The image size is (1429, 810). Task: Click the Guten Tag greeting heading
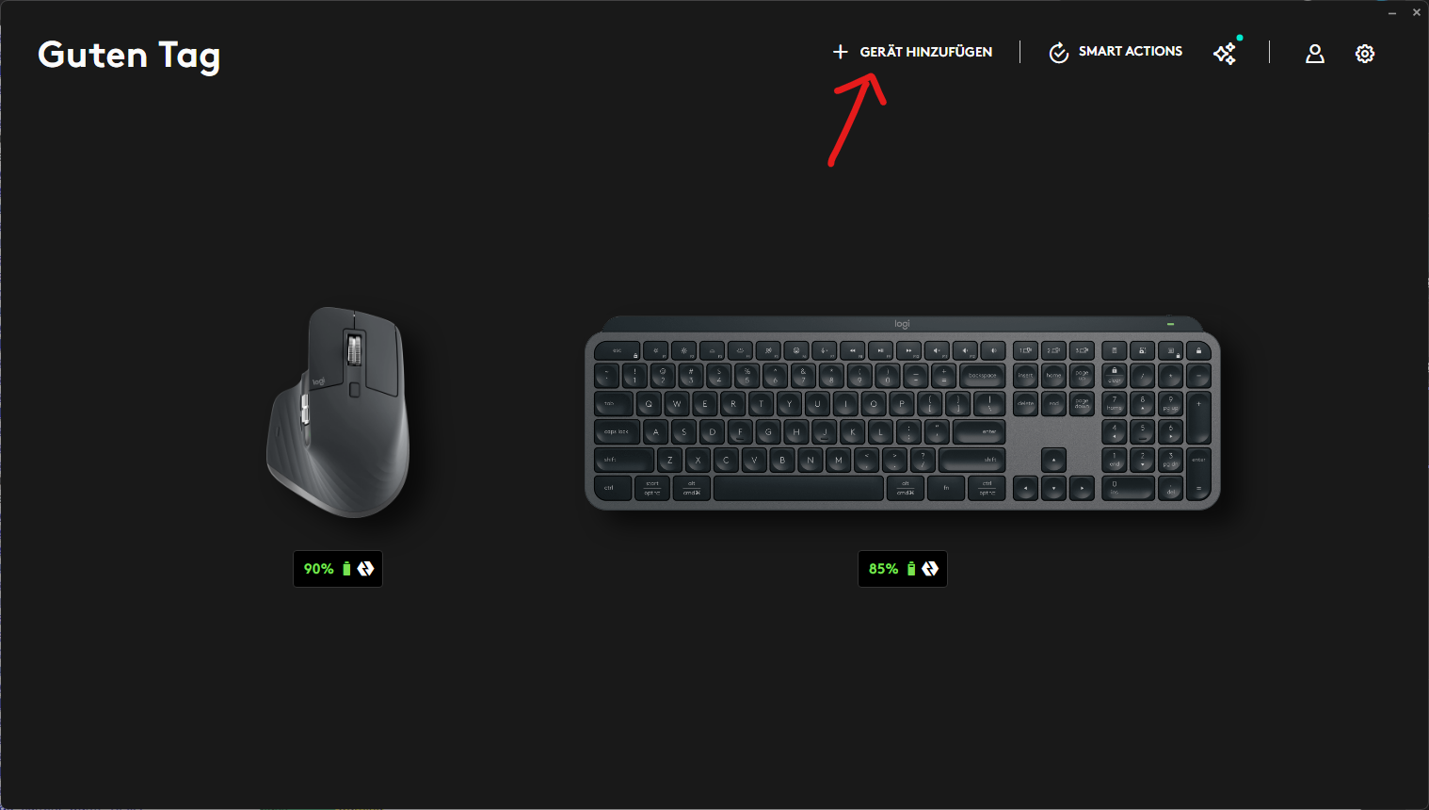click(129, 56)
